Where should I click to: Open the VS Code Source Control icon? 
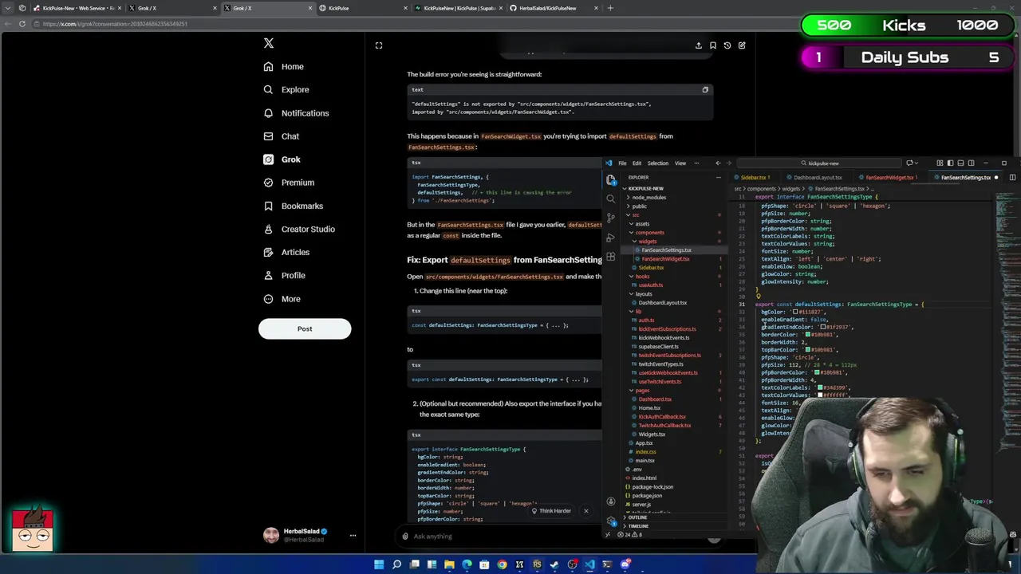click(x=611, y=218)
